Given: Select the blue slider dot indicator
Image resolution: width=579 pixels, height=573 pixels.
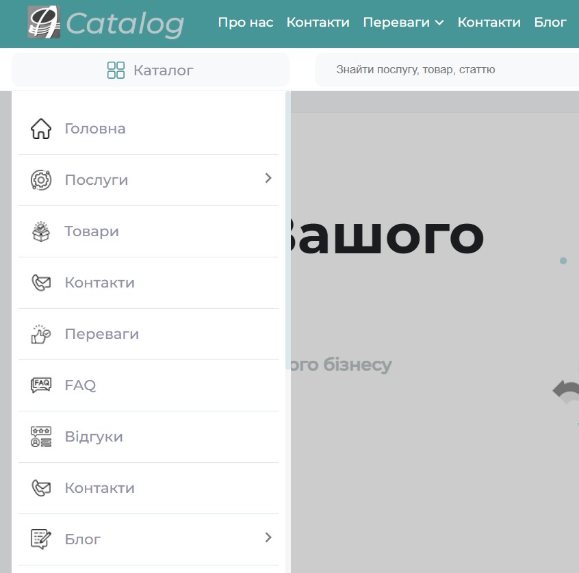Looking at the screenshot, I should (563, 261).
